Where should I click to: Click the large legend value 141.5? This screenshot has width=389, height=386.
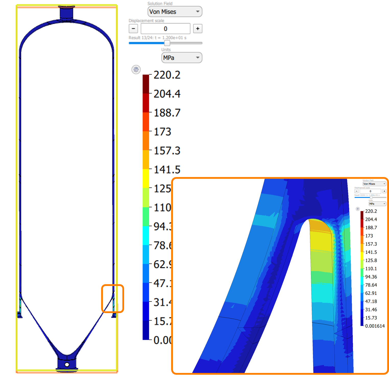(x=167, y=170)
